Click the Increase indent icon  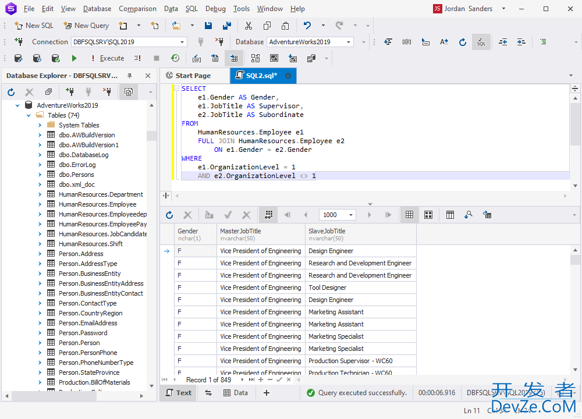[521, 42]
